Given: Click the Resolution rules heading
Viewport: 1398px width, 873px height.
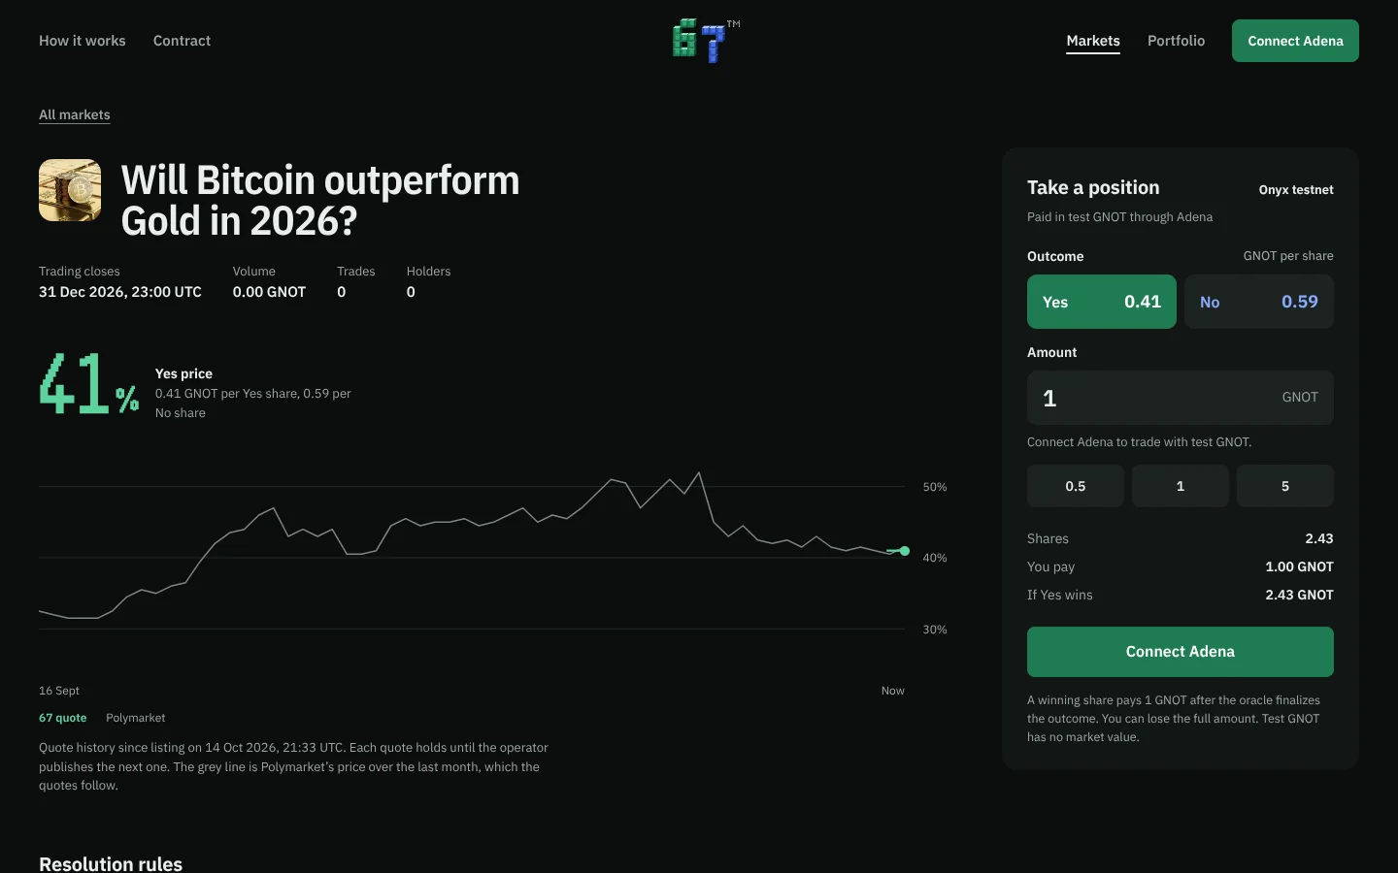Looking at the screenshot, I should (x=111, y=863).
